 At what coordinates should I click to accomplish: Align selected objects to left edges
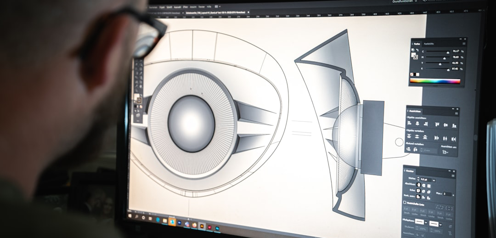pos(409,123)
